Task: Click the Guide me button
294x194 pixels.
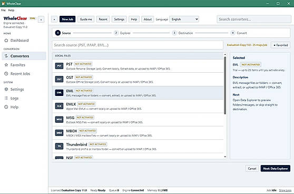Action: point(86,19)
